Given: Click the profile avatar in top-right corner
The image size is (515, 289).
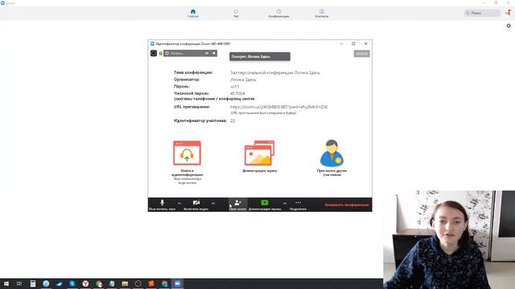Looking at the screenshot, I should tap(509, 13).
